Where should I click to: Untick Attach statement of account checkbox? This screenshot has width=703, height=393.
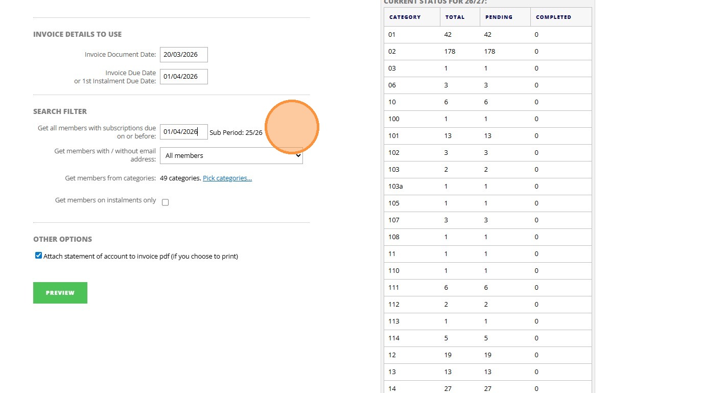pos(38,256)
